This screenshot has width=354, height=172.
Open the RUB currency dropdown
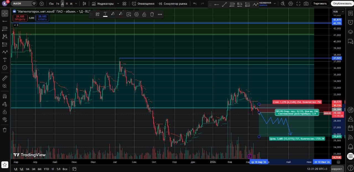[339, 12]
